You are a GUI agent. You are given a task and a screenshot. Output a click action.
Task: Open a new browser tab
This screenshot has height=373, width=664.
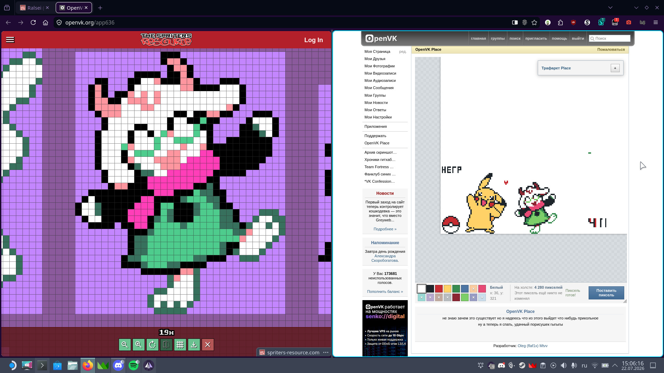[x=100, y=8]
